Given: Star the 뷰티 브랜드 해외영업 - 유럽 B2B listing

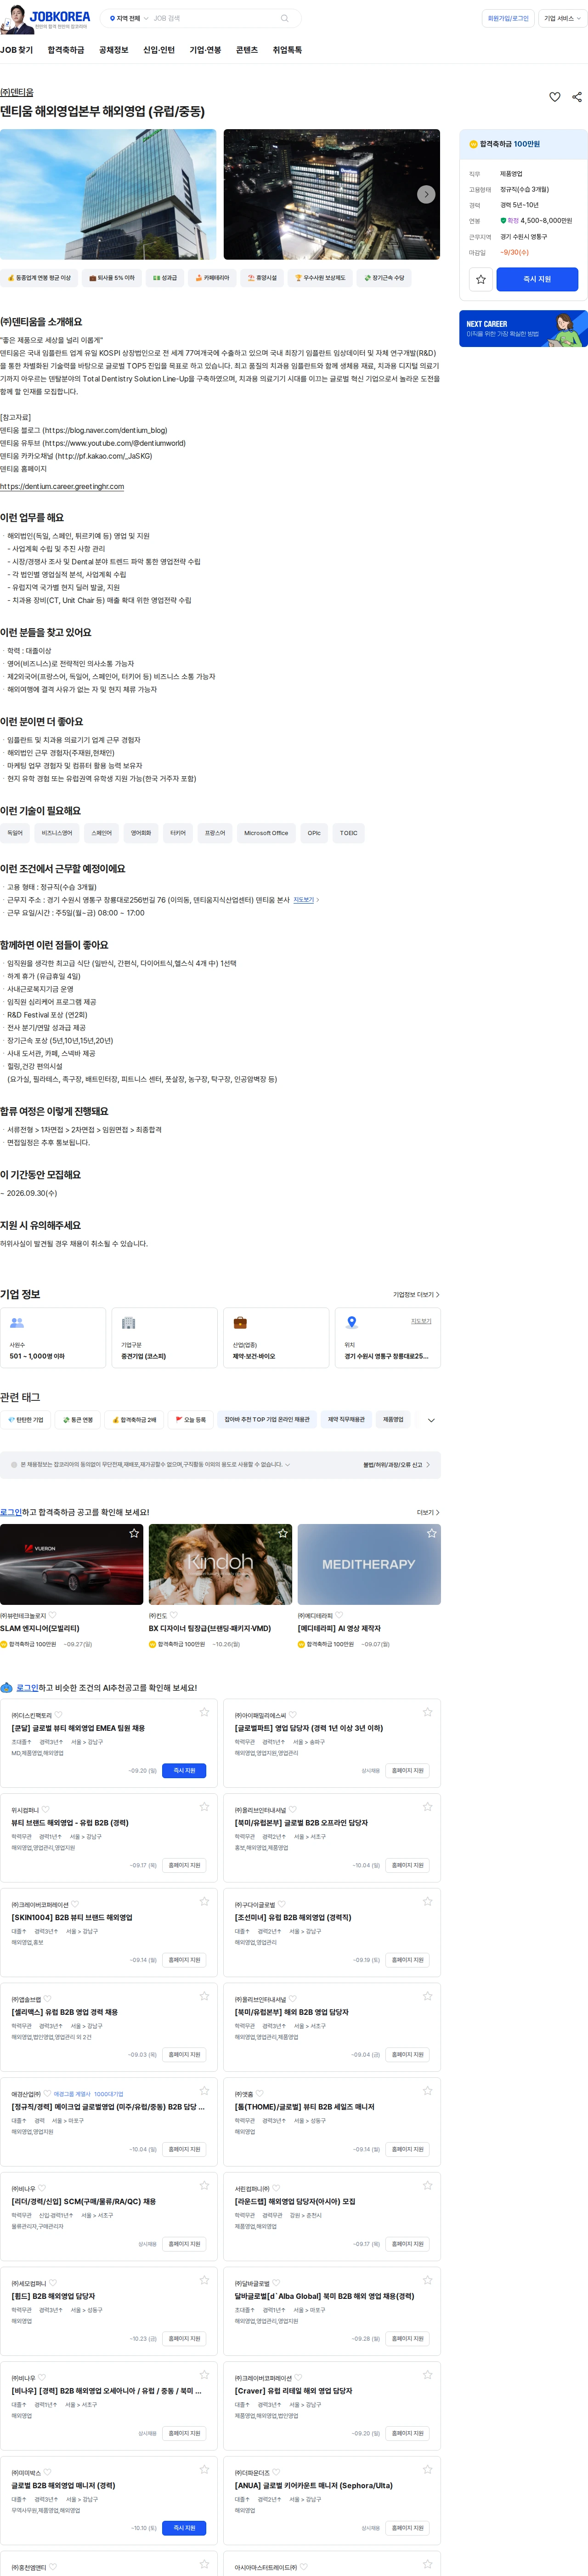Looking at the screenshot, I should tap(204, 1807).
